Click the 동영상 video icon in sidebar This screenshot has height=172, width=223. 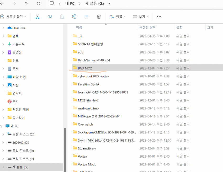click(x=9, y=52)
